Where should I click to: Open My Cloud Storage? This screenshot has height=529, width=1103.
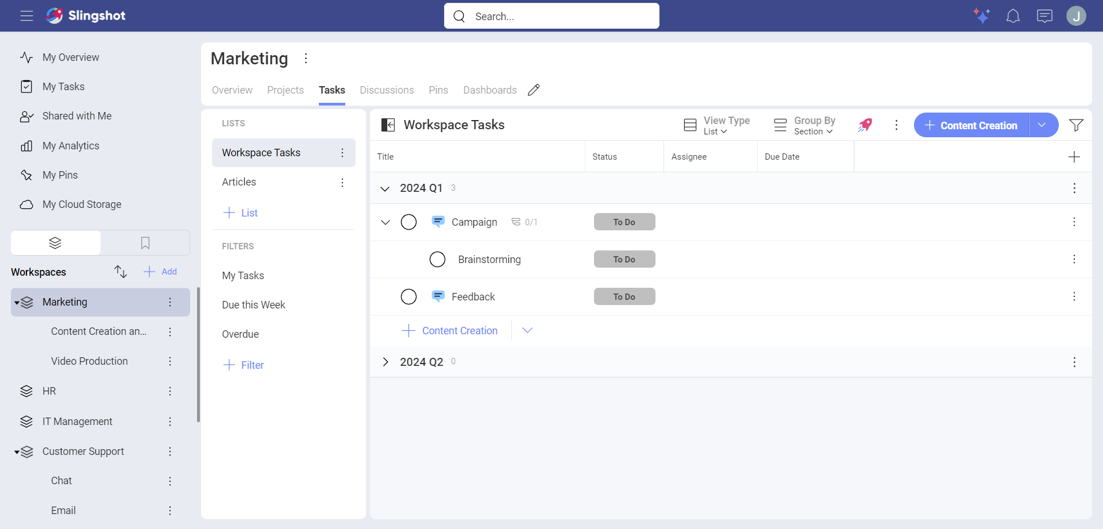click(82, 204)
